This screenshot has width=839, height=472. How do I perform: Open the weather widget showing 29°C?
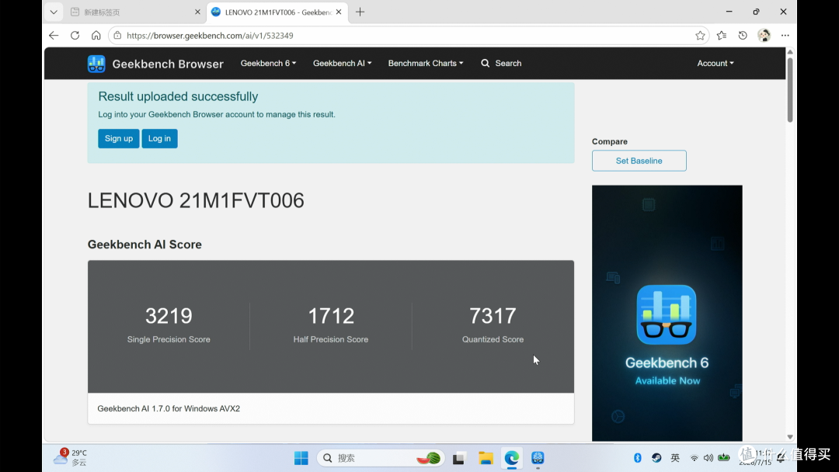[x=70, y=457]
